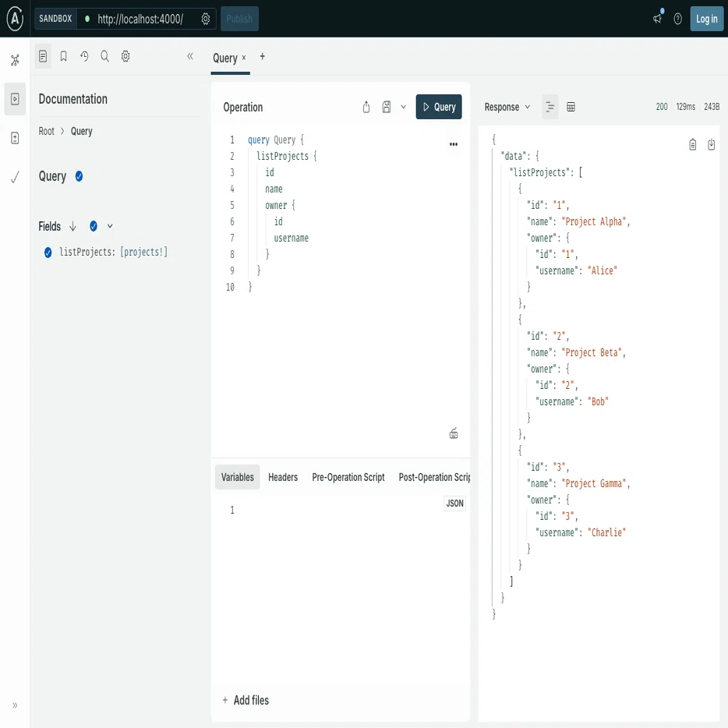Image resolution: width=728 pixels, height=728 pixels.
Task: Click Query in the breadcrumb
Action: 82,132
